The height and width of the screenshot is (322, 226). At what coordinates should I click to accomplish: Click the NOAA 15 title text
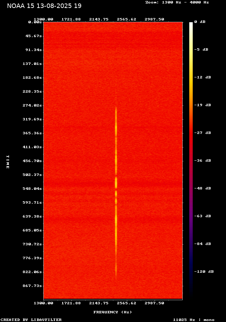pyautogui.click(x=44, y=6)
